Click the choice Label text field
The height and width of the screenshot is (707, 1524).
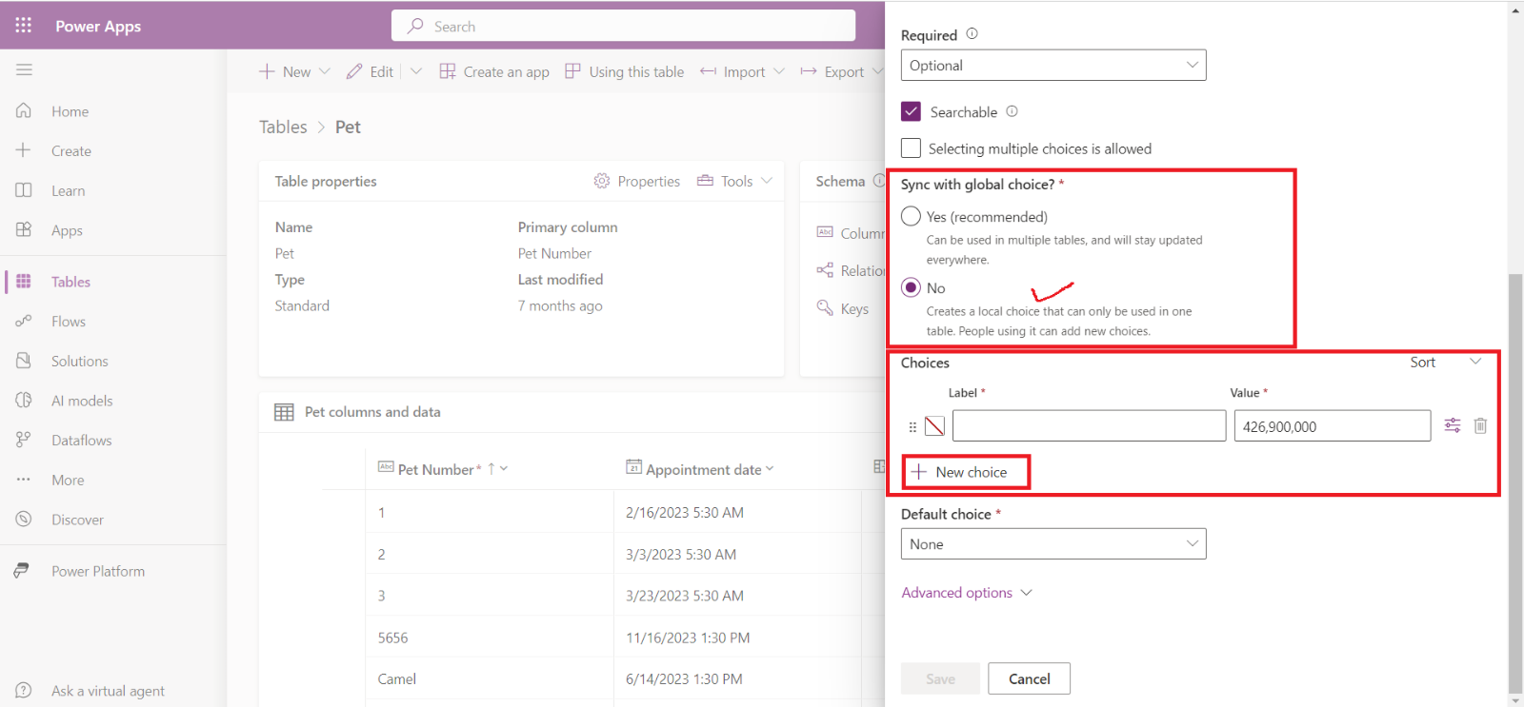pos(1088,426)
